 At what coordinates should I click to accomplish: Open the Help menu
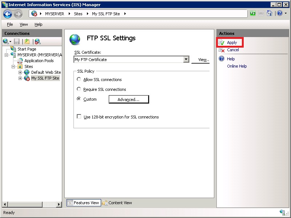pos(39,24)
